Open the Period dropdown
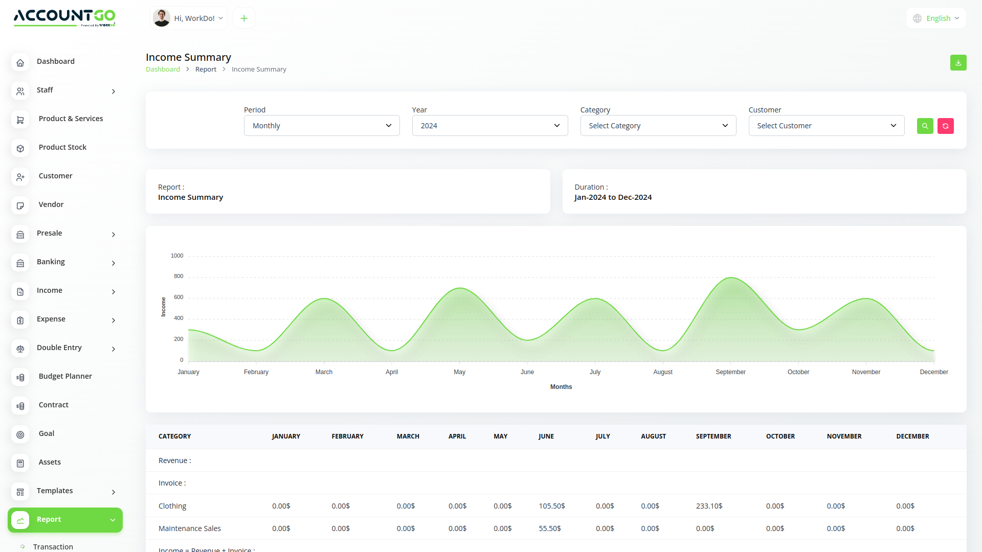The width and height of the screenshot is (982, 552). [x=321, y=125]
